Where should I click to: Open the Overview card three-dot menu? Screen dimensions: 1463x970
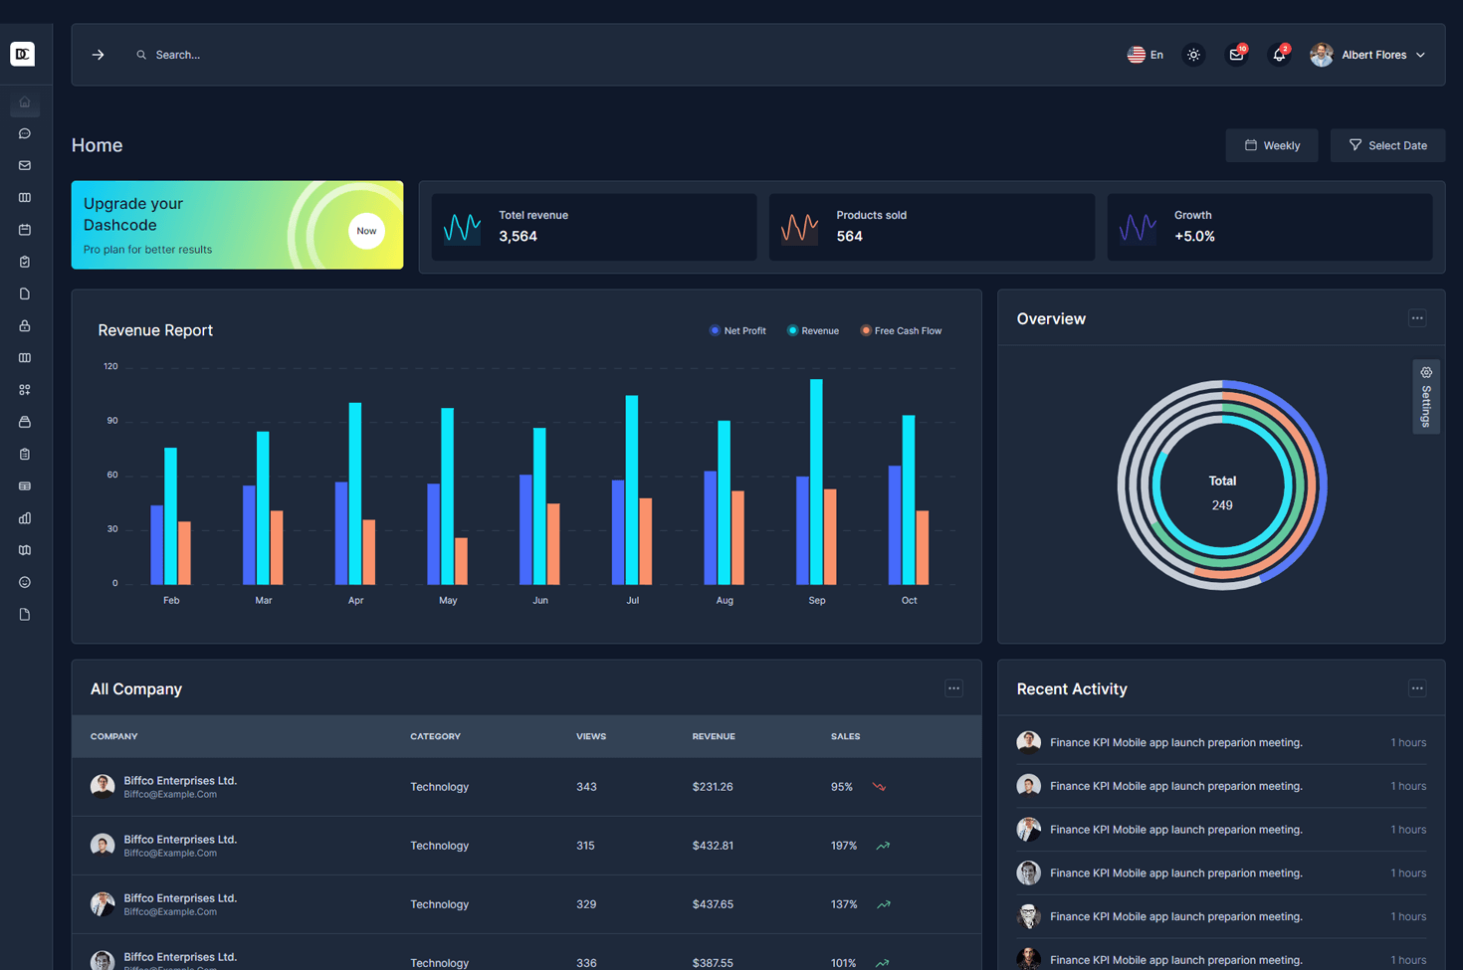[1417, 318]
